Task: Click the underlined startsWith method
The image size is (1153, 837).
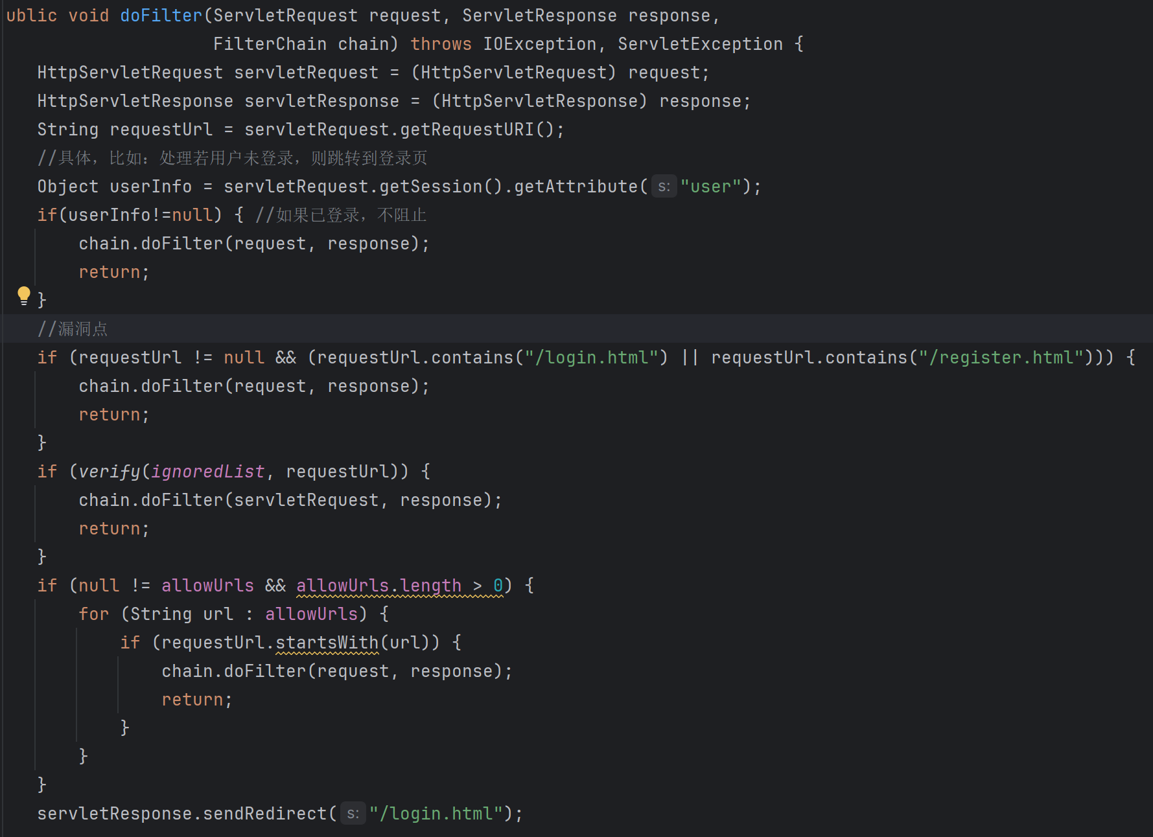Action: [327, 643]
